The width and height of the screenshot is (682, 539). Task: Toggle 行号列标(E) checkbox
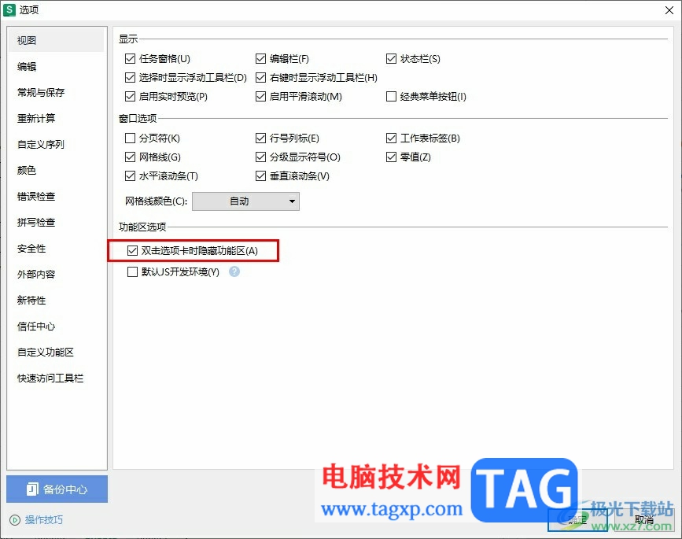(260, 138)
